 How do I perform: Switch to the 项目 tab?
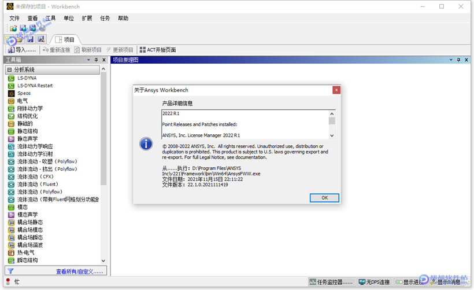pos(65,39)
